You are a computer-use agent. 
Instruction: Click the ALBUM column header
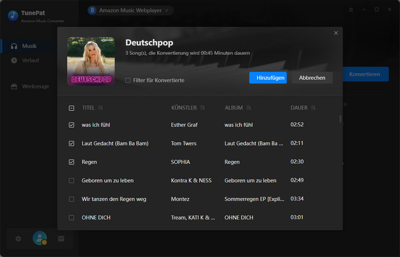[x=234, y=108]
